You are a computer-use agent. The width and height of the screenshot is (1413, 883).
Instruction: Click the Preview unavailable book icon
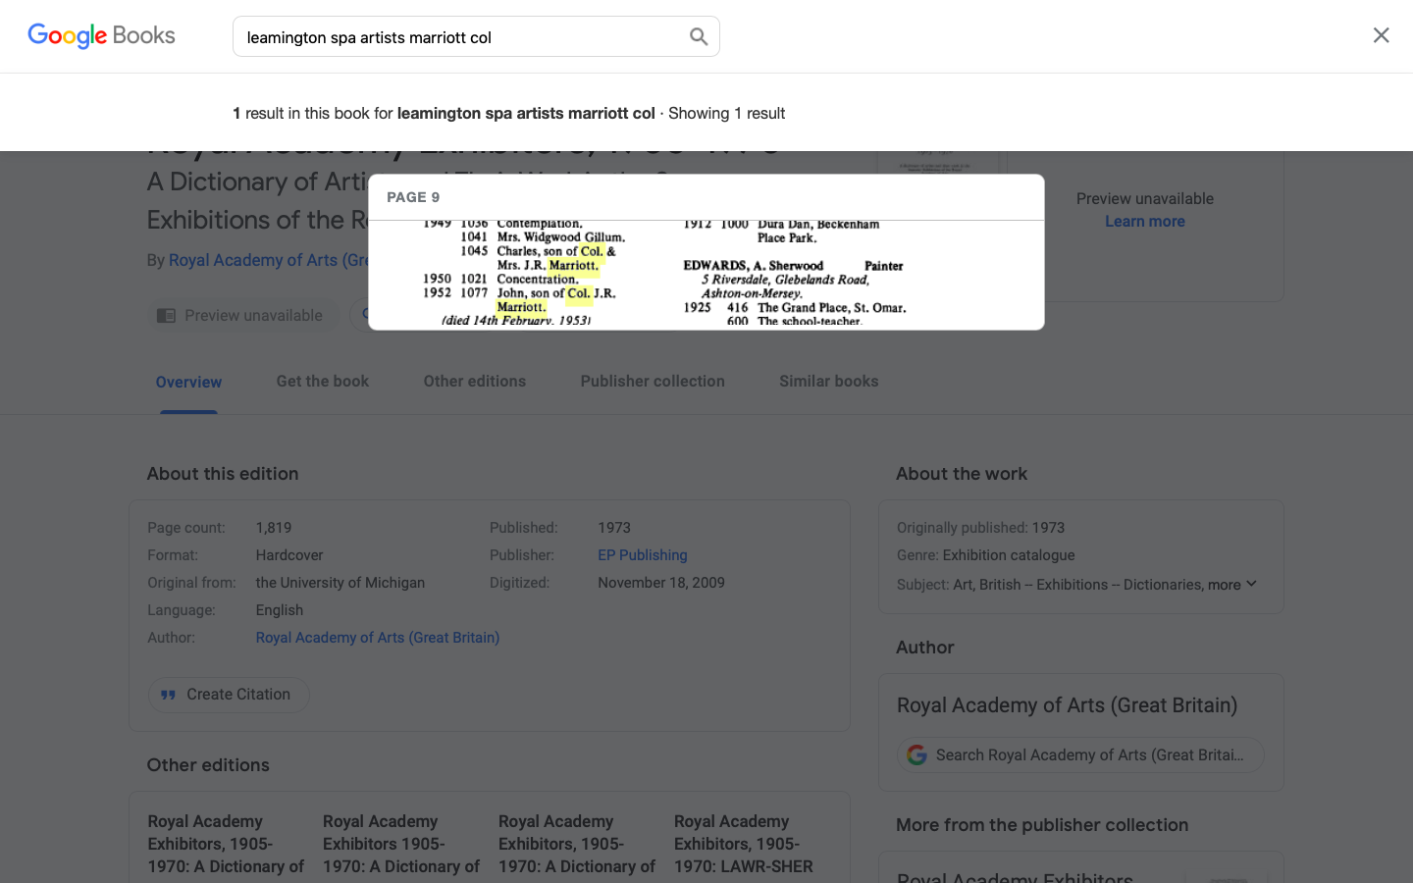[167, 316]
